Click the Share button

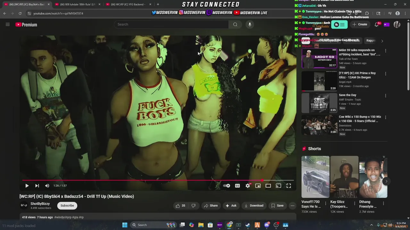click(x=210, y=206)
